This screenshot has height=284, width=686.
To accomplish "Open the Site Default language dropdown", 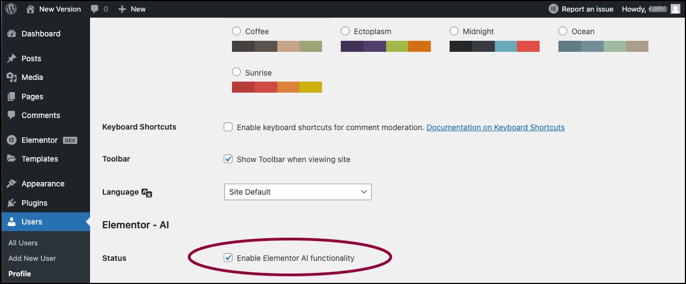I will point(298,192).
